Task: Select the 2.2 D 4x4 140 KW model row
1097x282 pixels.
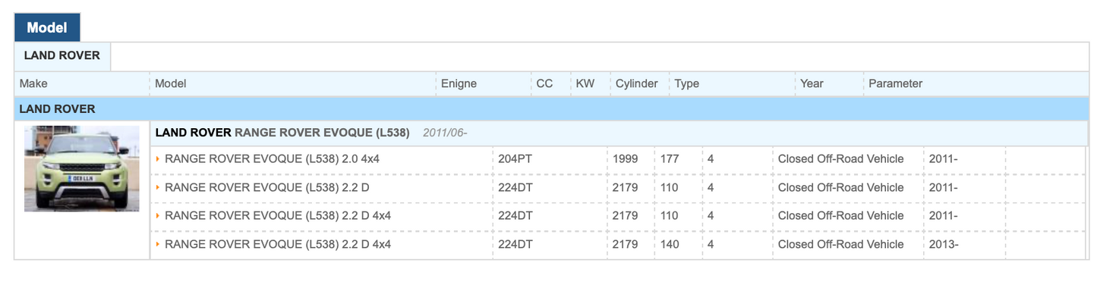Action: 618,245
